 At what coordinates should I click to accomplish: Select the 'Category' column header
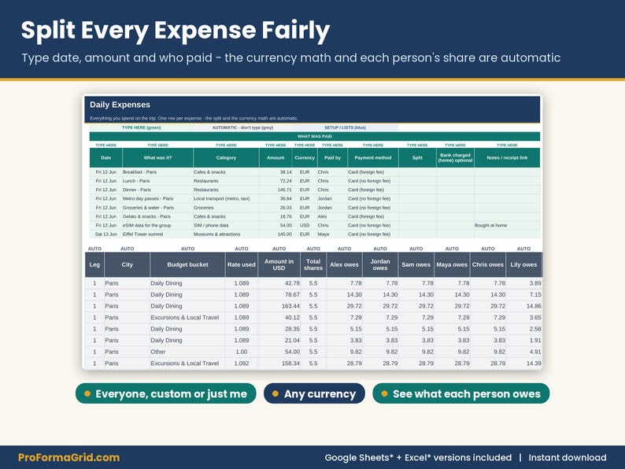point(226,158)
